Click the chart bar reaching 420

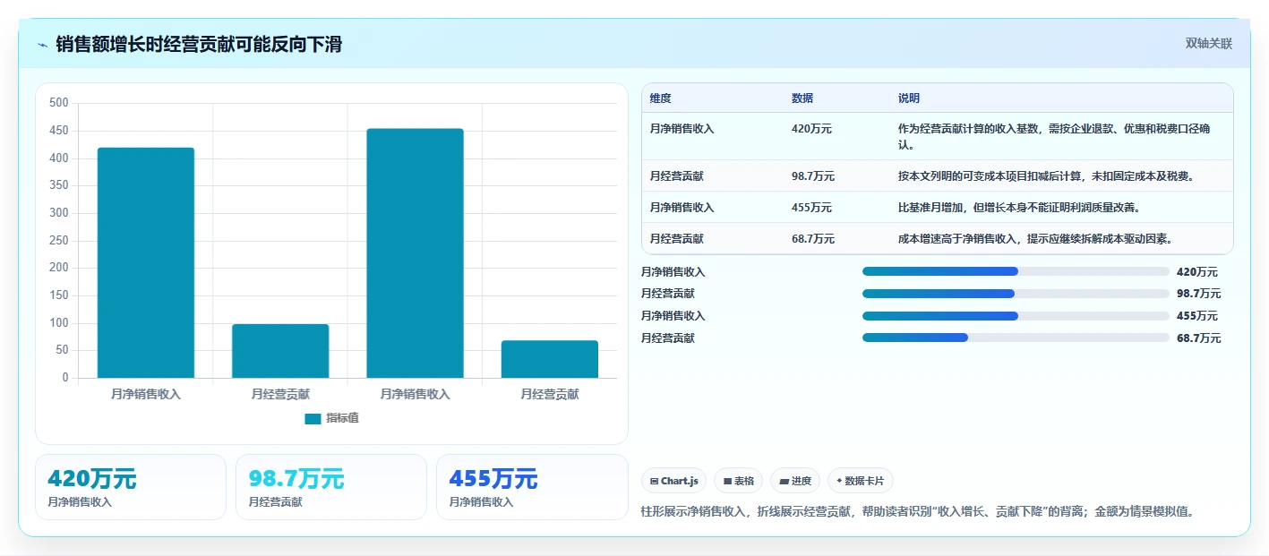click(x=146, y=263)
